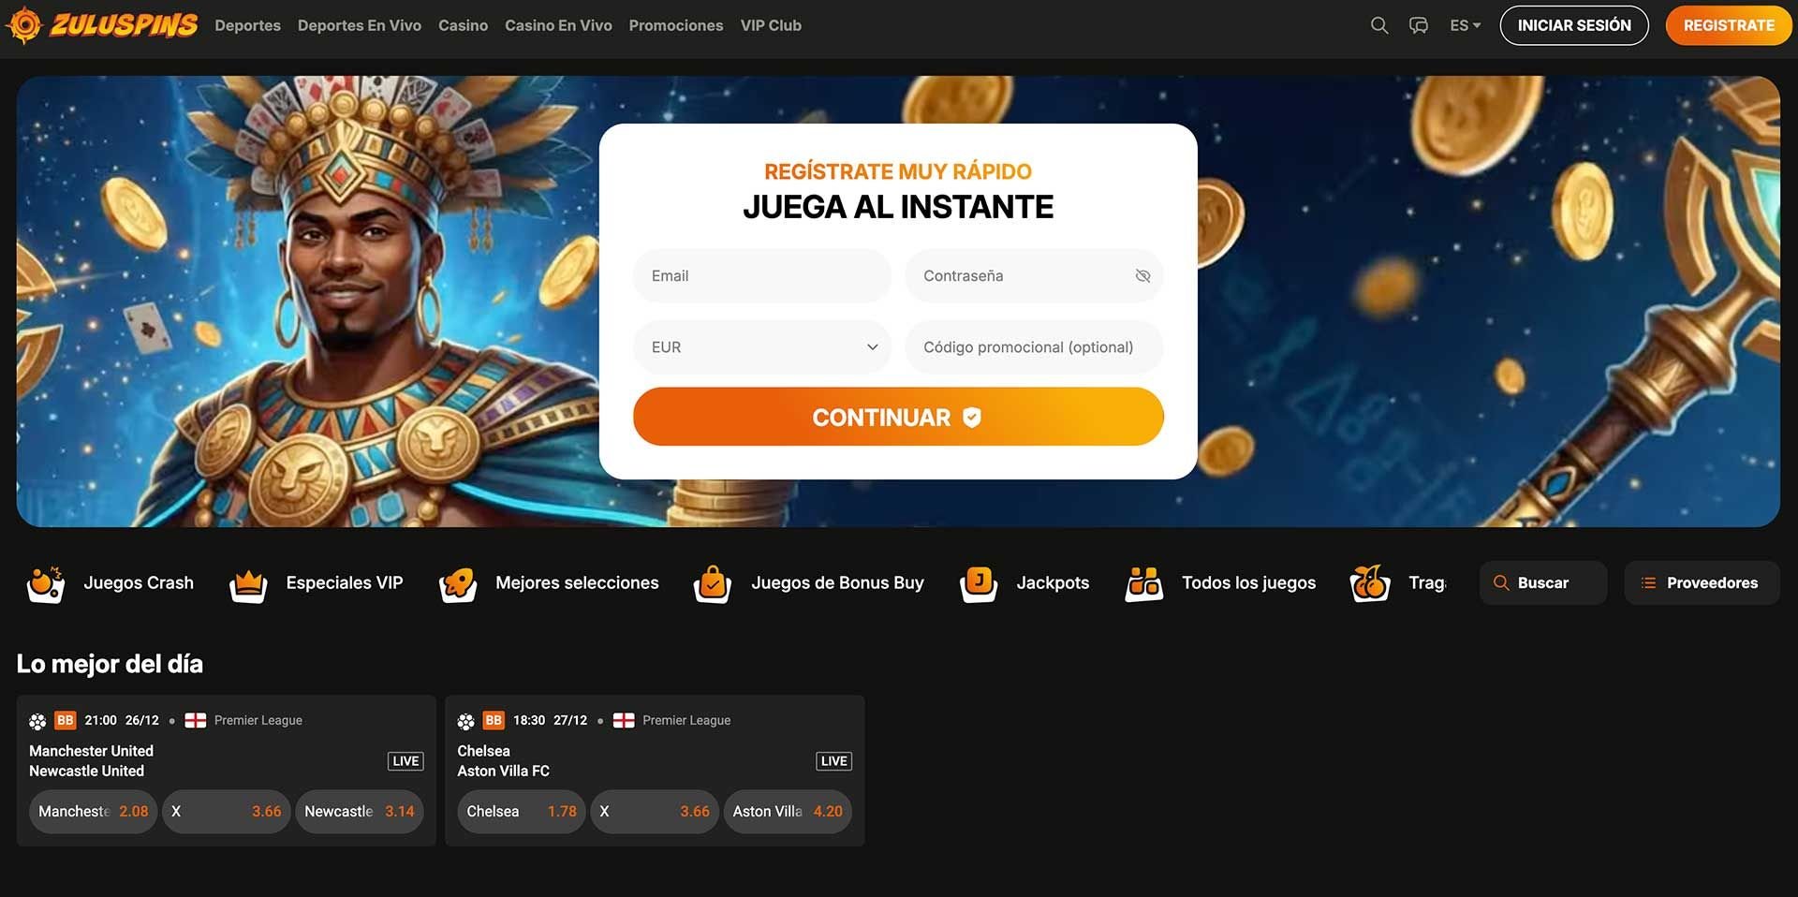Open Juegos Crash category icon
The image size is (1798, 897).
click(x=46, y=583)
